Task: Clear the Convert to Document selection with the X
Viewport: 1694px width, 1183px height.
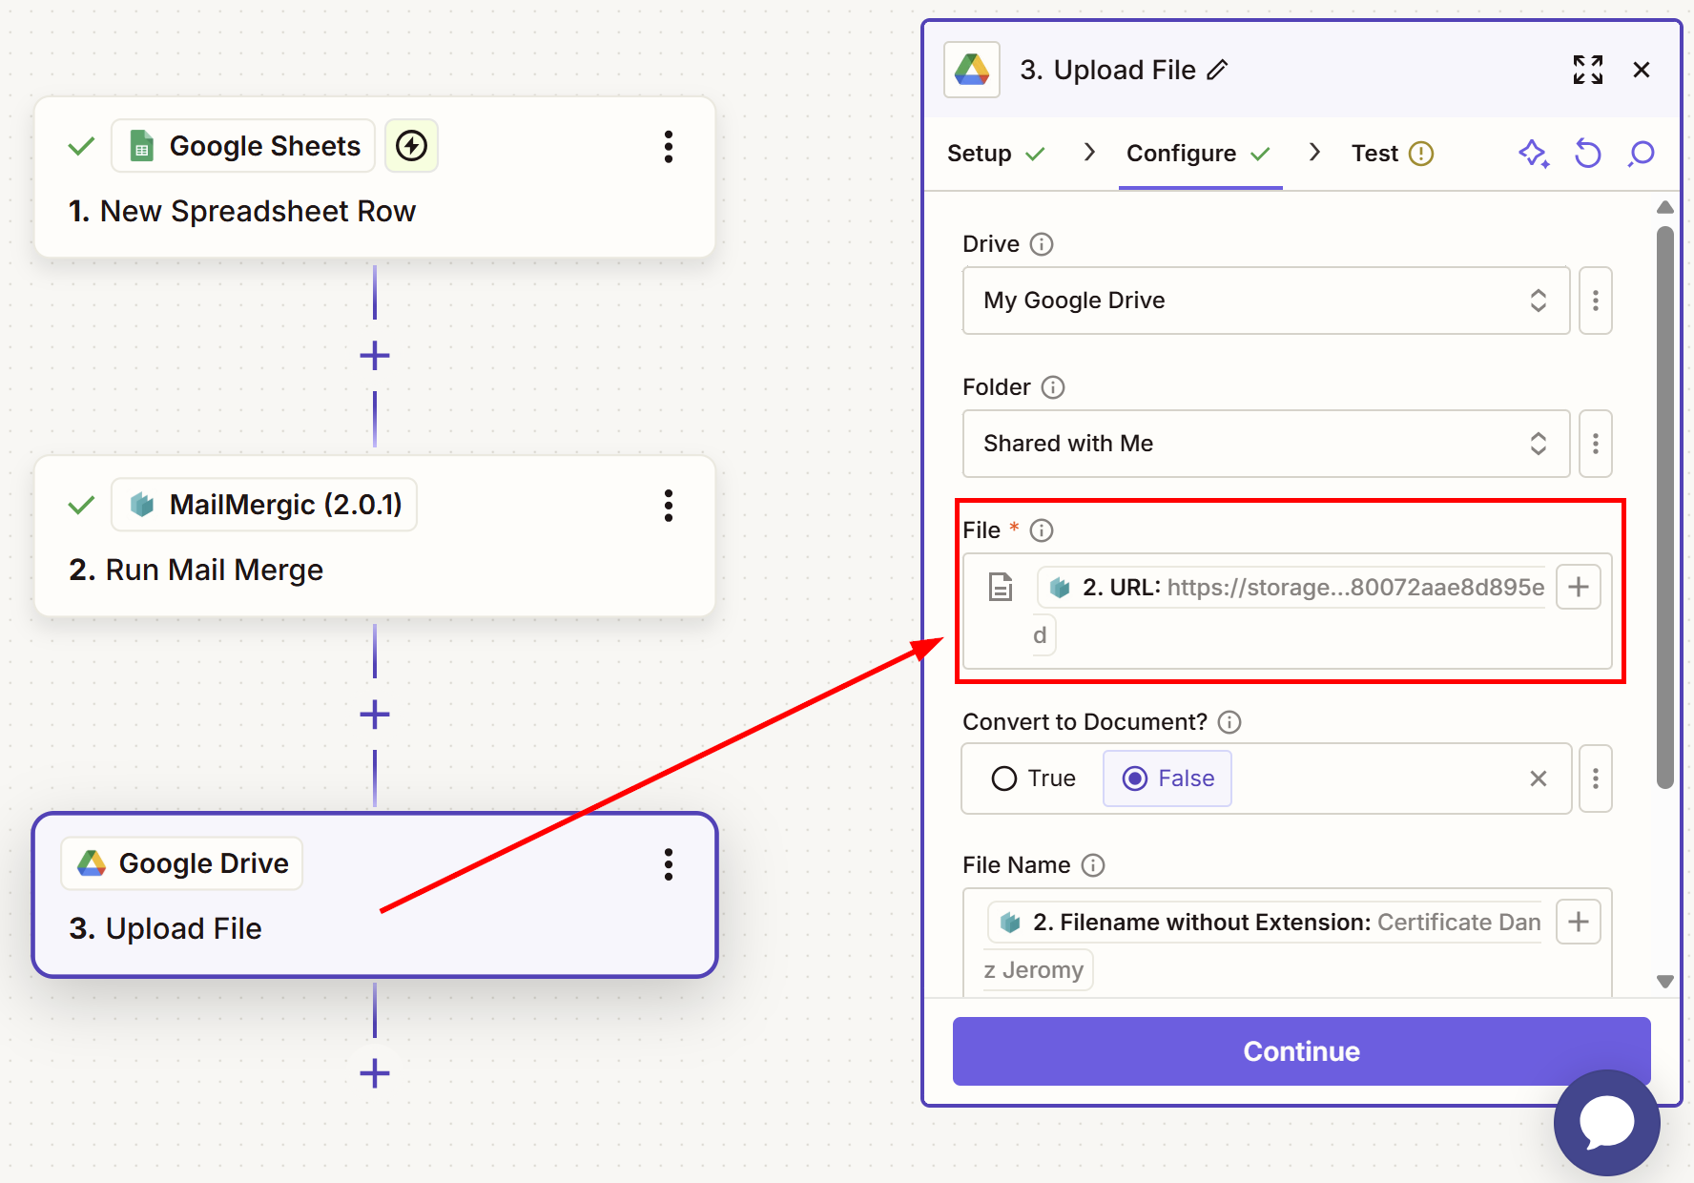Action: point(1538,778)
